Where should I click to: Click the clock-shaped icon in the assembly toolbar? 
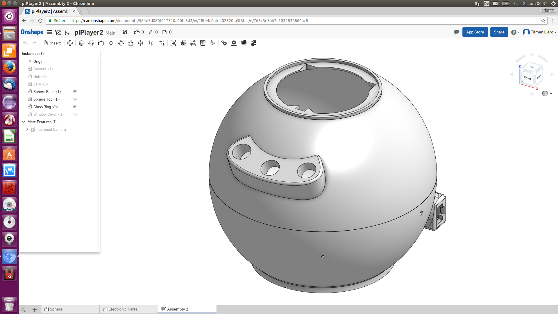pyautogui.click(x=70, y=43)
